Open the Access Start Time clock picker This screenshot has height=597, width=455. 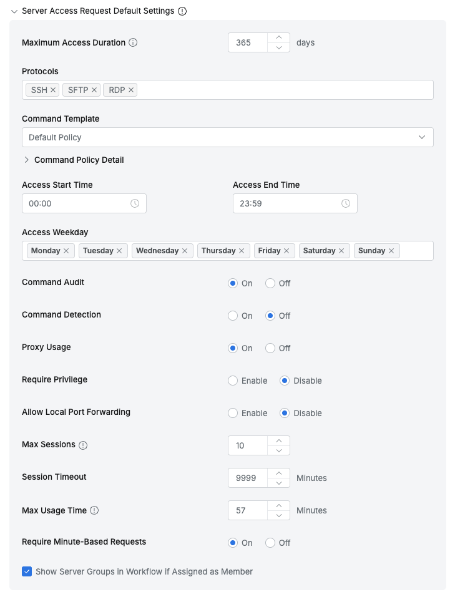(x=135, y=203)
